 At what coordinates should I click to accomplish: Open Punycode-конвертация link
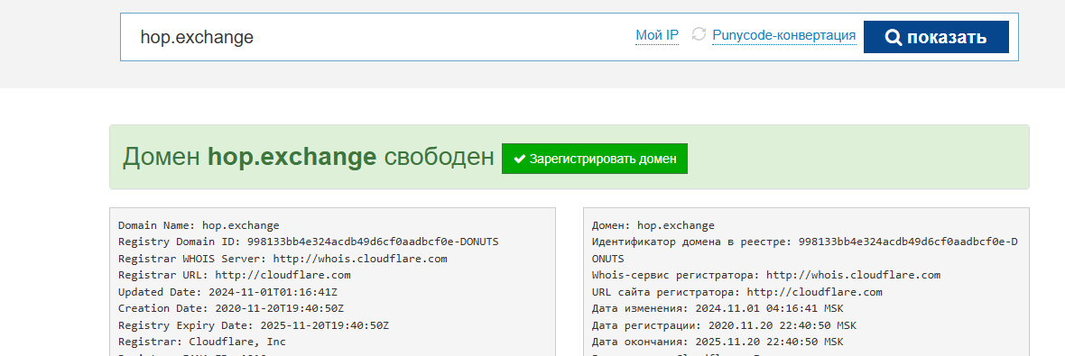coord(783,35)
